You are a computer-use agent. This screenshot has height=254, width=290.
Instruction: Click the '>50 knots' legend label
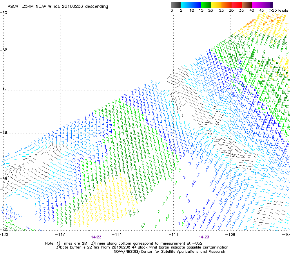tap(279, 11)
